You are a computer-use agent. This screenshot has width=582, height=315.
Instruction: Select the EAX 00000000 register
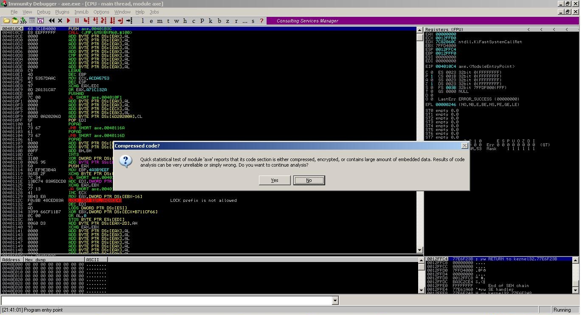441,34
